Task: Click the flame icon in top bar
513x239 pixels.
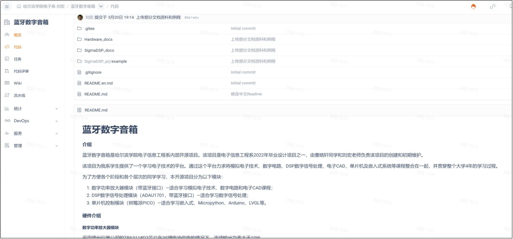Action: click(x=473, y=6)
